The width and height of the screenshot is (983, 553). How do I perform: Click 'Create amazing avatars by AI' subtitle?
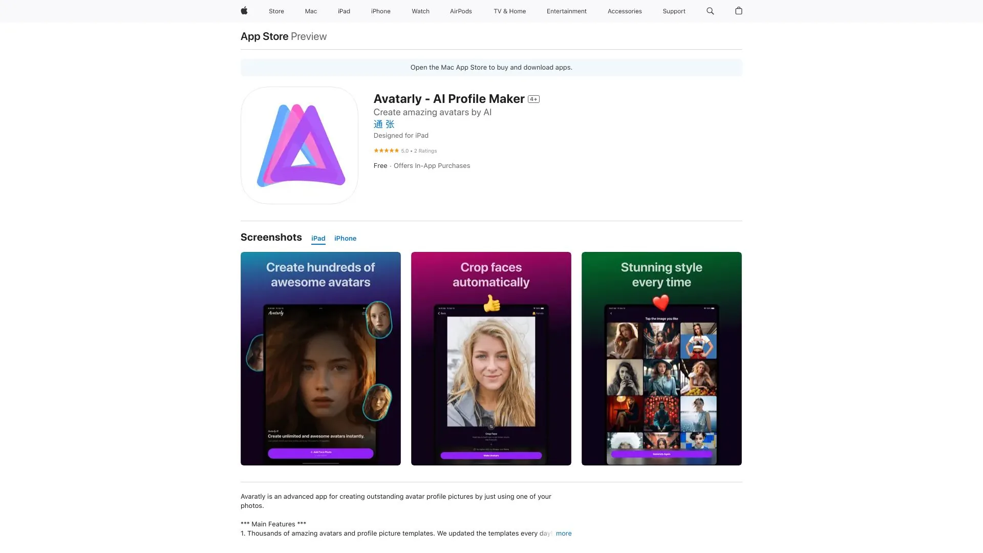[x=433, y=113]
